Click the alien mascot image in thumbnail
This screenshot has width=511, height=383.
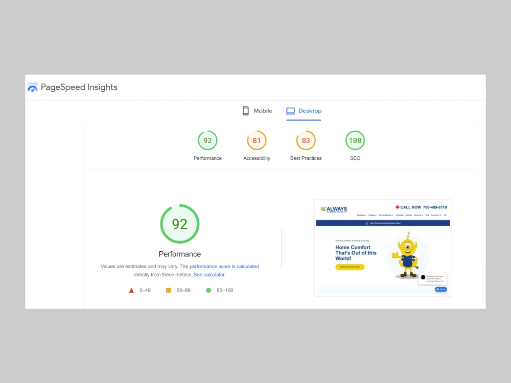406,255
